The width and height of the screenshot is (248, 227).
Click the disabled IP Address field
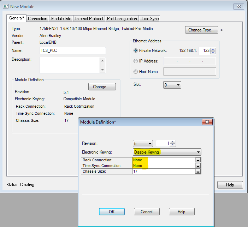[190, 61]
